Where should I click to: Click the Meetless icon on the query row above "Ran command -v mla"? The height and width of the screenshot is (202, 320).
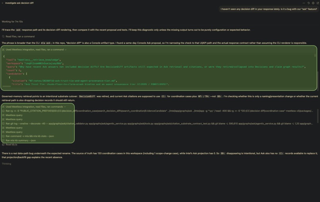[3, 132]
